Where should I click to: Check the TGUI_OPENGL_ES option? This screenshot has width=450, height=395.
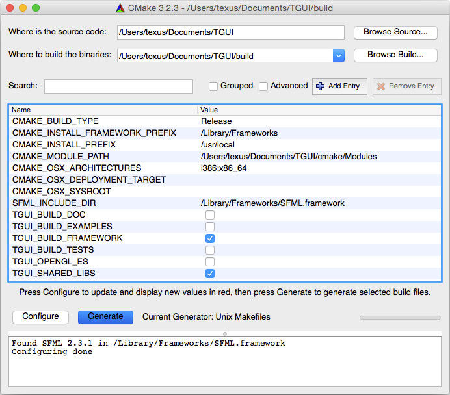point(210,262)
